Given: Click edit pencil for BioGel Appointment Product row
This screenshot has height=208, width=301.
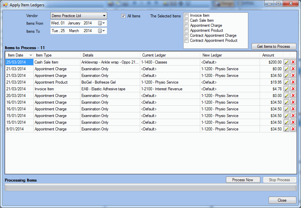Looking at the screenshot, I should [286, 82].
